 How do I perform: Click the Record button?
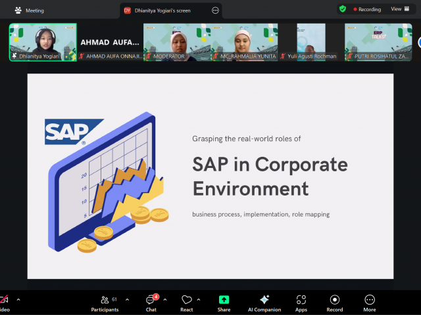click(335, 303)
